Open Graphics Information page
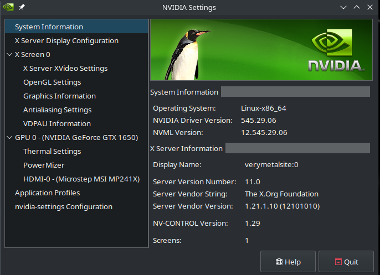This screenshot has width=380, height=275. click(59, 96)
